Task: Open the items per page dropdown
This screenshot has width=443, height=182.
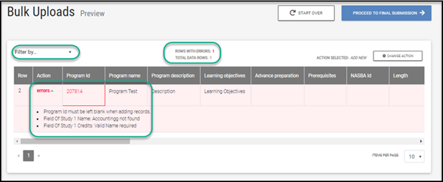Action: (415, 156)
